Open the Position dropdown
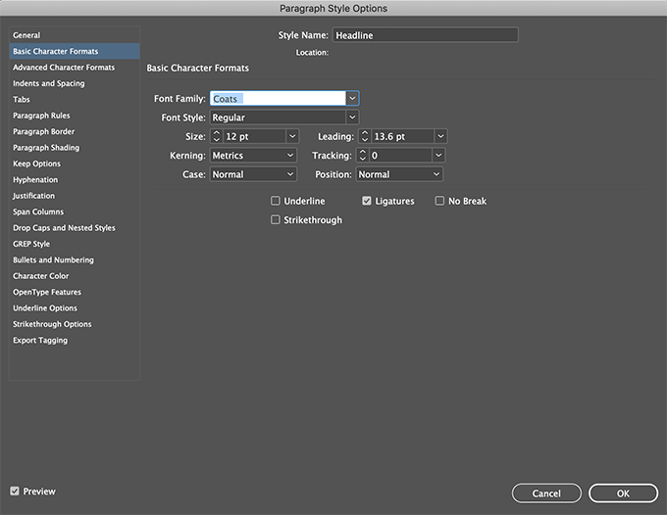667x515 pixels. (x=399, y=174)
